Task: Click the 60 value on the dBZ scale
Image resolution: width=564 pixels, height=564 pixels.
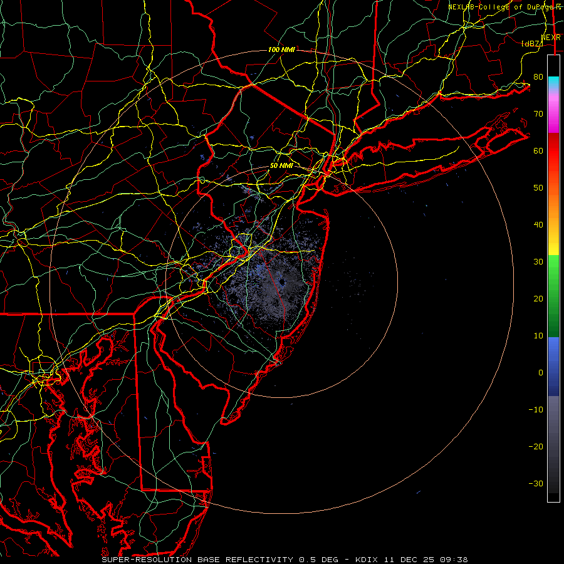Action: point(538,150)
